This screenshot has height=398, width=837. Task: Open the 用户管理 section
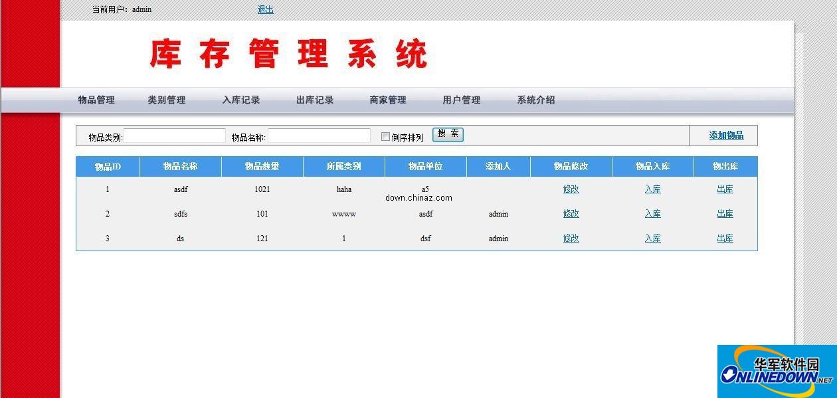(462, 100)
